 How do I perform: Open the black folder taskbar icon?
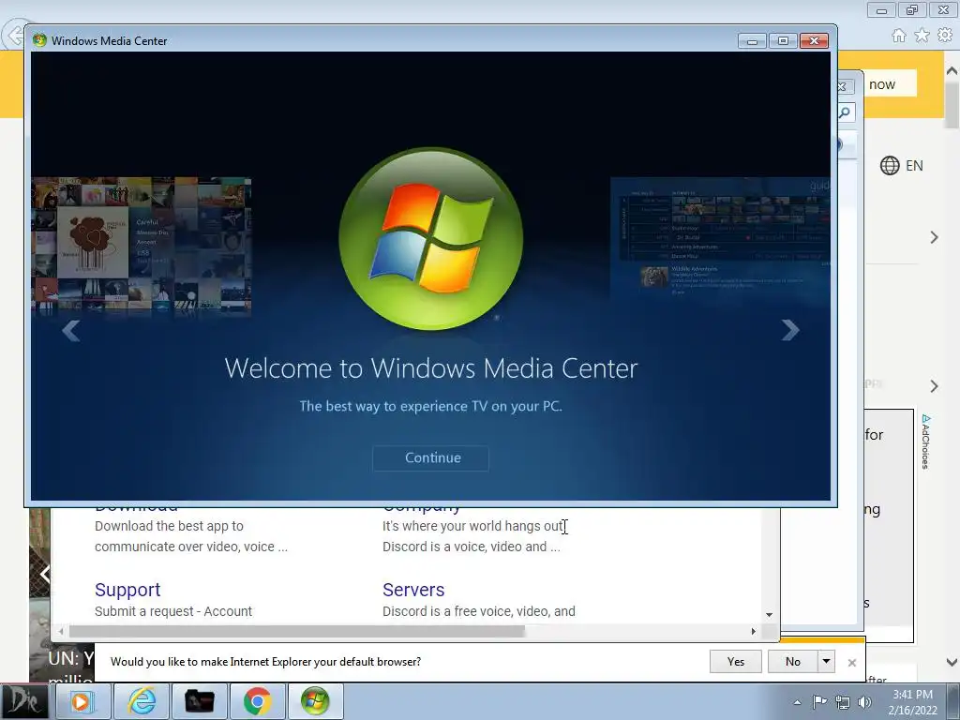click(x=200, y=701)
